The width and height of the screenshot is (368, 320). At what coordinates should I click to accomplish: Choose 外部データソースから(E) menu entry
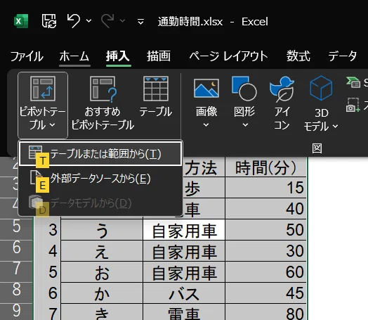point(100,179)
